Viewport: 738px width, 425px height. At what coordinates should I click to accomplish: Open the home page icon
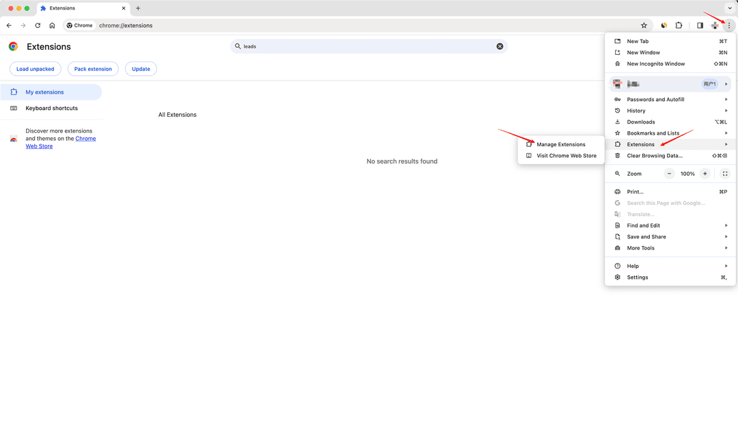[52, 25]
